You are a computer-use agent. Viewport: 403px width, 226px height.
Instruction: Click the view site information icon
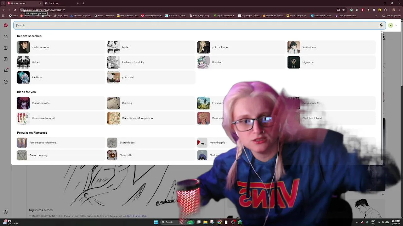point(22,10)
